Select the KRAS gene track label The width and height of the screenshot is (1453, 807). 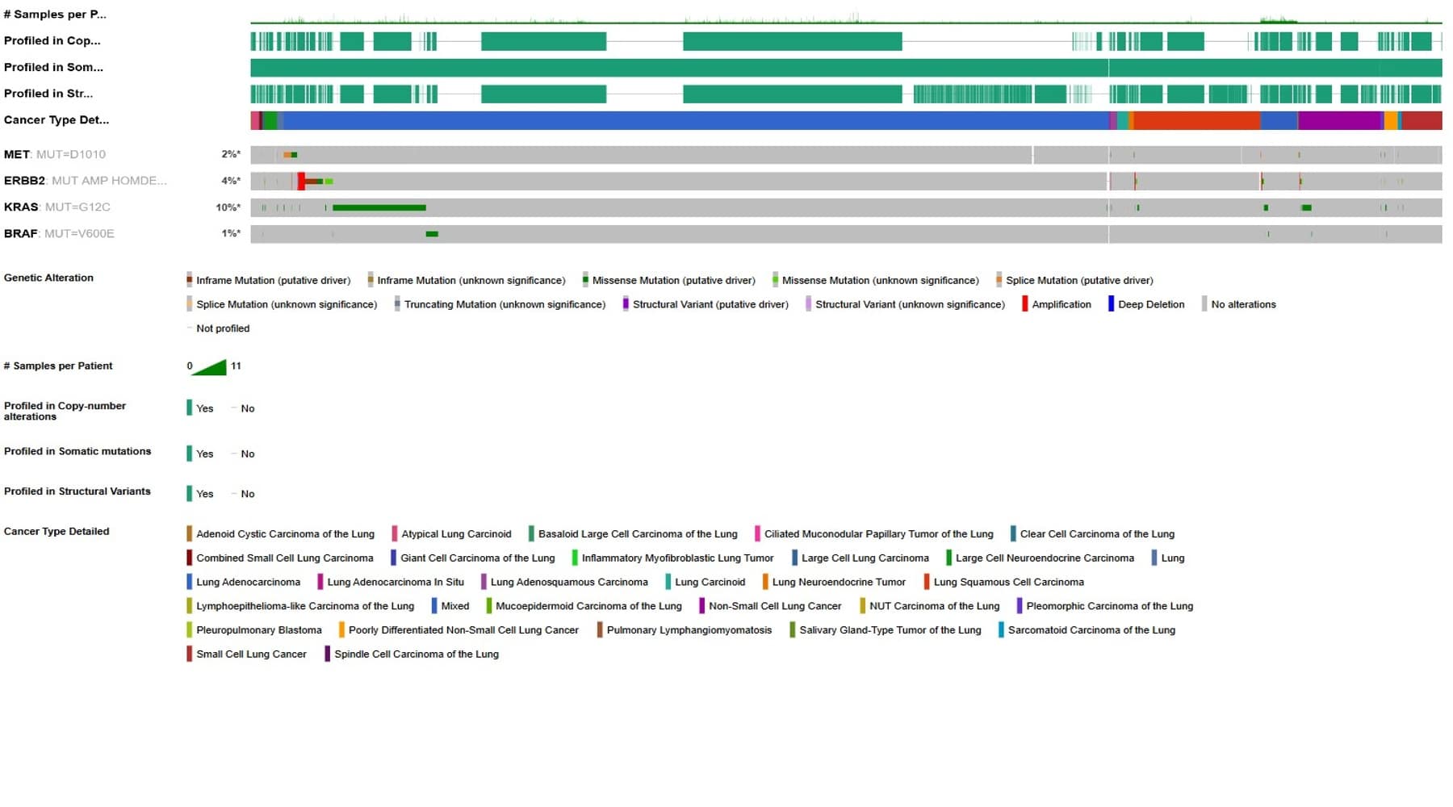21,207
